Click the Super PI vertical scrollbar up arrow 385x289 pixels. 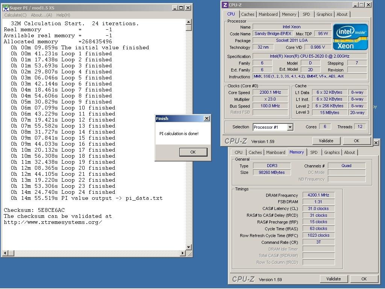(189, 22)
